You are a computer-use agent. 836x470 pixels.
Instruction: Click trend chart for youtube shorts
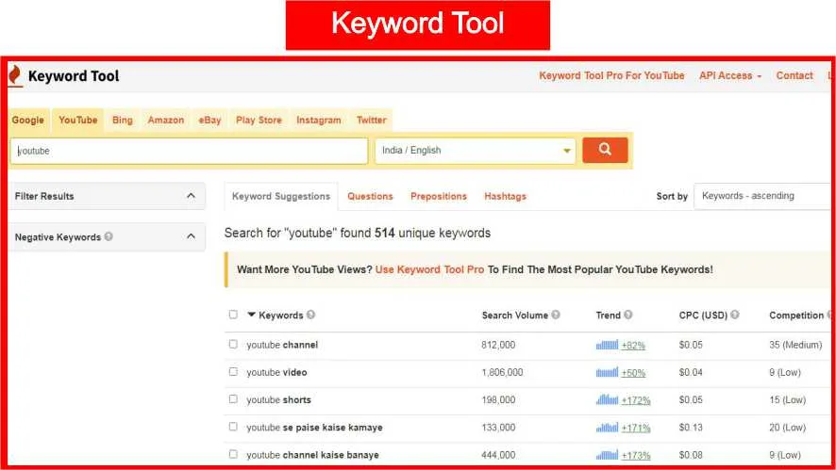(x=607, y=399)
